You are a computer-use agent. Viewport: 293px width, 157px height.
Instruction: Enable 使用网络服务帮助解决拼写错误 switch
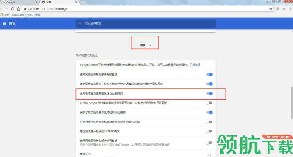point(209,143)
